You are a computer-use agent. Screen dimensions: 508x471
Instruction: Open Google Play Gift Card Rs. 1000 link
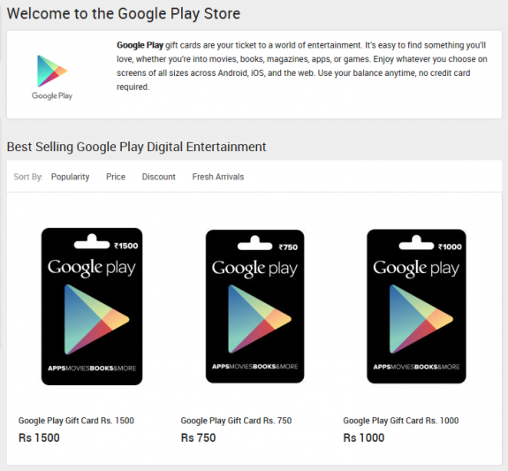tap(401, 421)
